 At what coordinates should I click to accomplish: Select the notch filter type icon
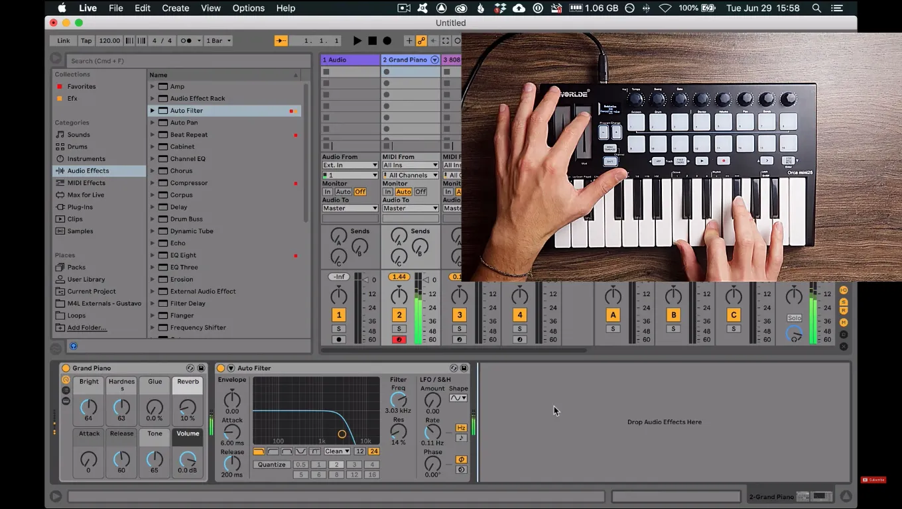coord(301,451)
